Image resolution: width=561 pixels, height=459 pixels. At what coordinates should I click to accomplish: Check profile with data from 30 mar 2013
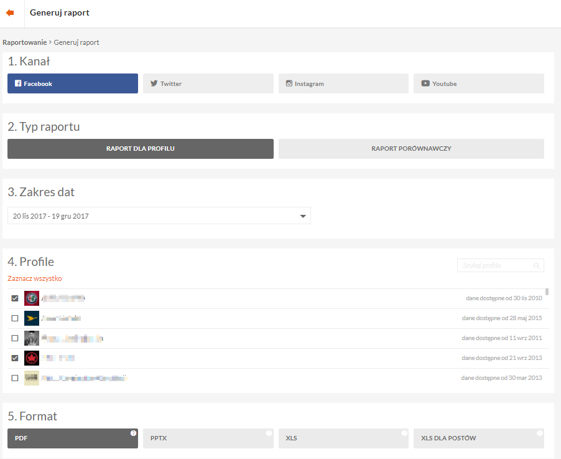15,378
